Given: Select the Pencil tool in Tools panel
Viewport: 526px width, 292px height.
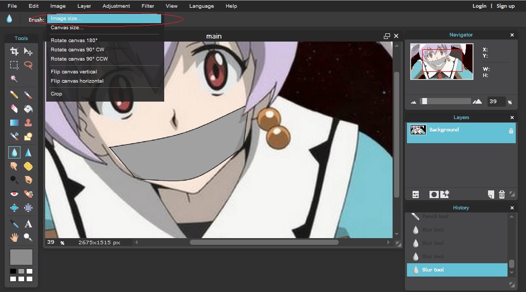Looking at the screenshot, I should pos(14,94).
